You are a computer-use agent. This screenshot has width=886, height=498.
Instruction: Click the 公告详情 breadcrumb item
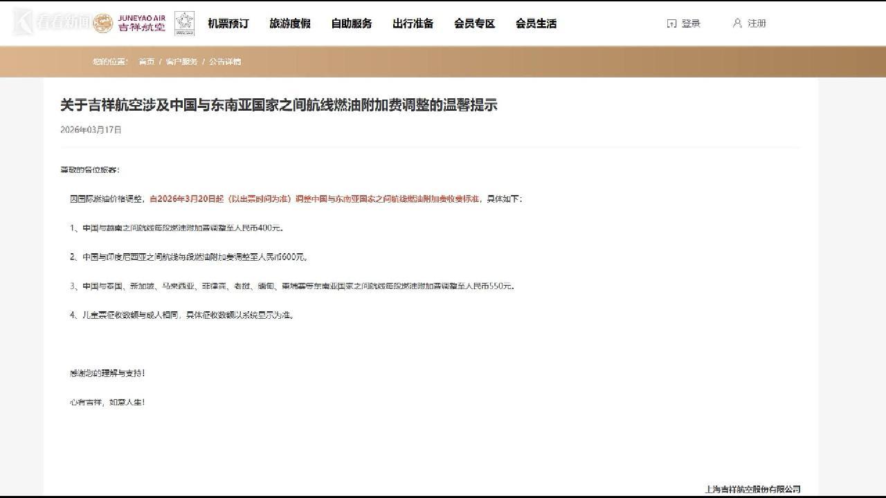click(x=225, y=62)
